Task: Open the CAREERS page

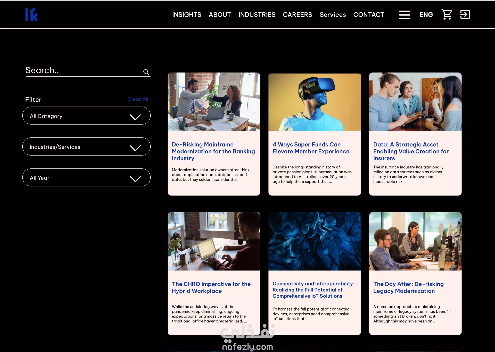Action: 297,15
